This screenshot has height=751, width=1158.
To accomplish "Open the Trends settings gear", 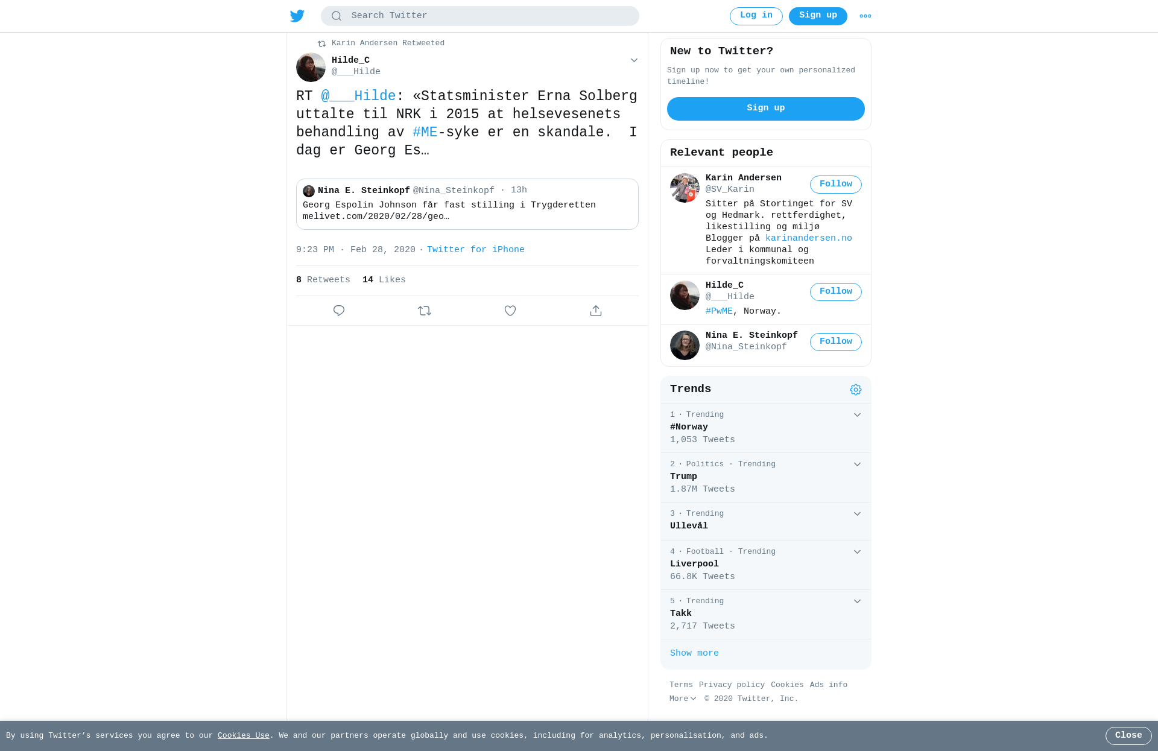I will (x=856, y=390).
